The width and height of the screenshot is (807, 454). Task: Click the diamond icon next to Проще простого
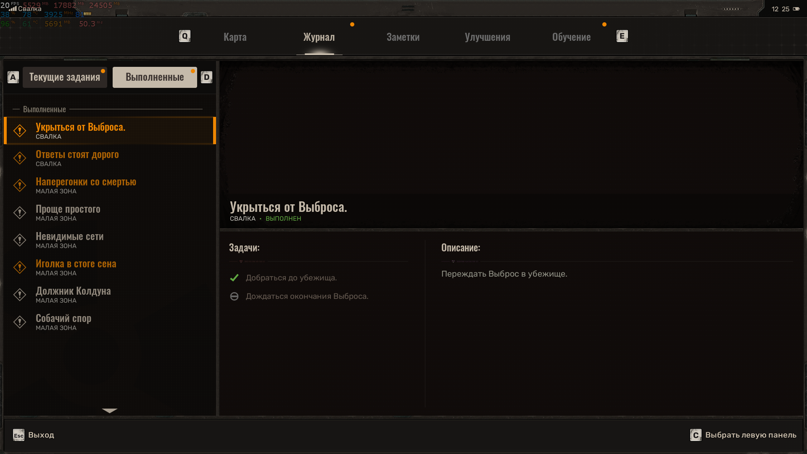(x=20, y=213)
